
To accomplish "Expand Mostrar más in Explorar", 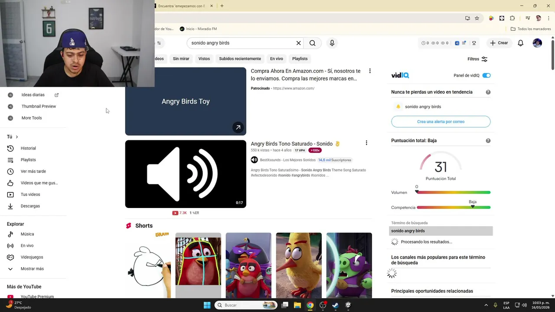I will click(x=32, y=269).
